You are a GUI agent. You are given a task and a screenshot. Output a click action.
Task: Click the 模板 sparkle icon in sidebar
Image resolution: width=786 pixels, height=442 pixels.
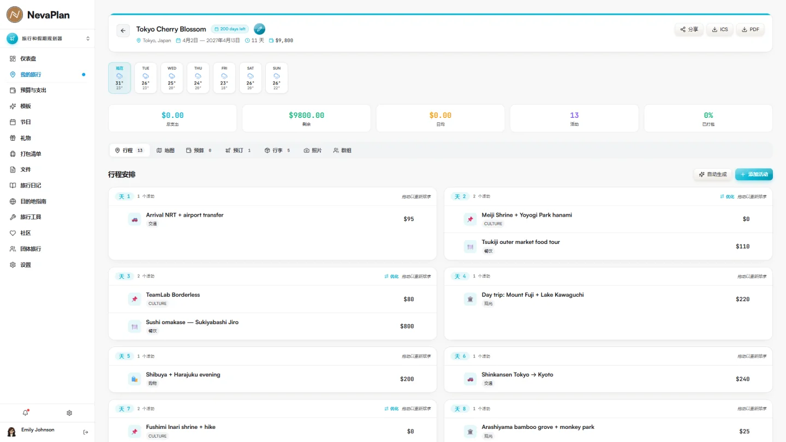pos(13,106)
